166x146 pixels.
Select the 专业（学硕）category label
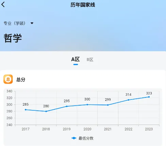click(14, 23)
